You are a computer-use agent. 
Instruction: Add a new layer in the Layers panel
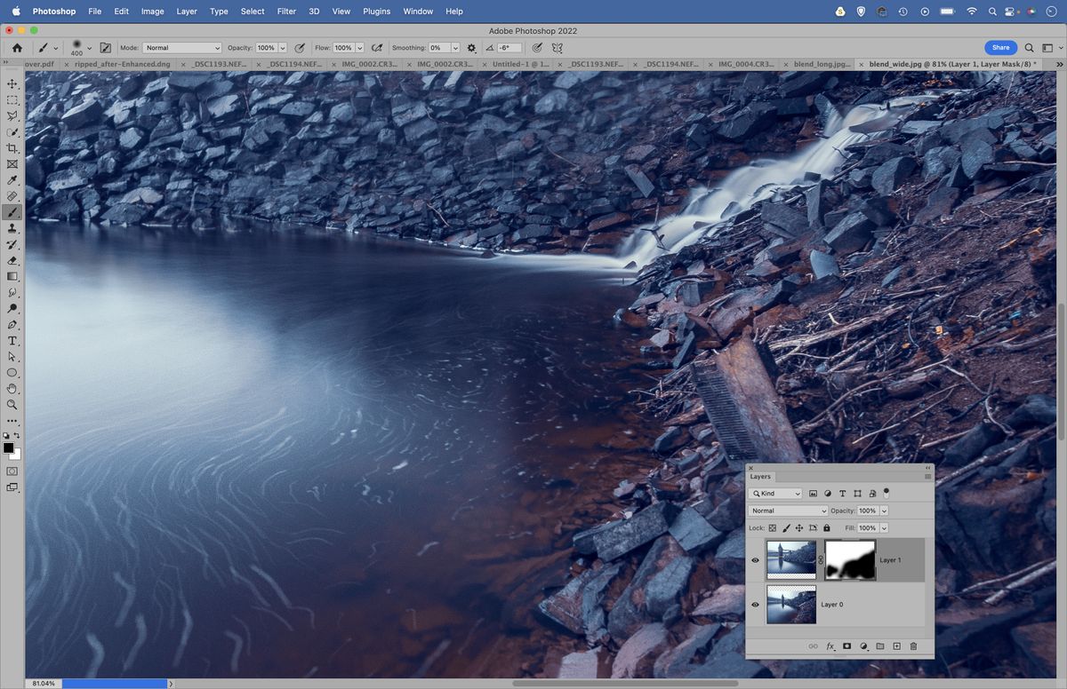click(x=897, y=645)
